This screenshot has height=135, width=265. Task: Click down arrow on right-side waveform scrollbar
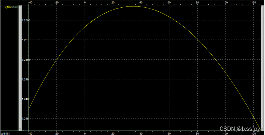click(x=263, y=129)
